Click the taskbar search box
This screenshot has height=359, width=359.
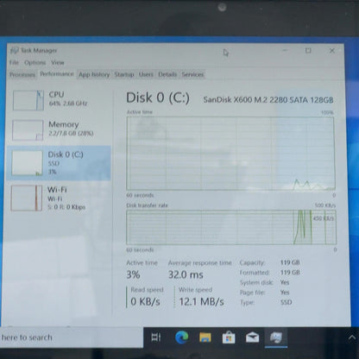click(x=72, y=337)
